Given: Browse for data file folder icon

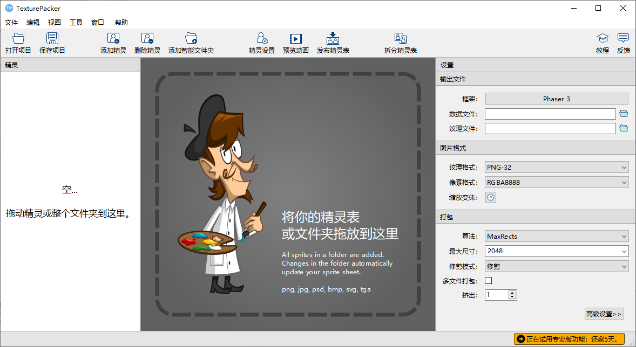Looking at the screenshot, I should 624,114.
